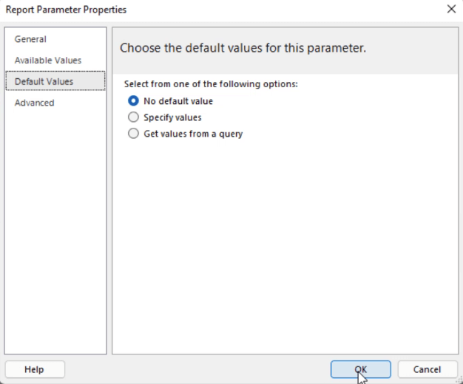The height and width of the screenshot is (384, 463).
Task: Click the 'Specify values' label text
Action: [172, 117]
